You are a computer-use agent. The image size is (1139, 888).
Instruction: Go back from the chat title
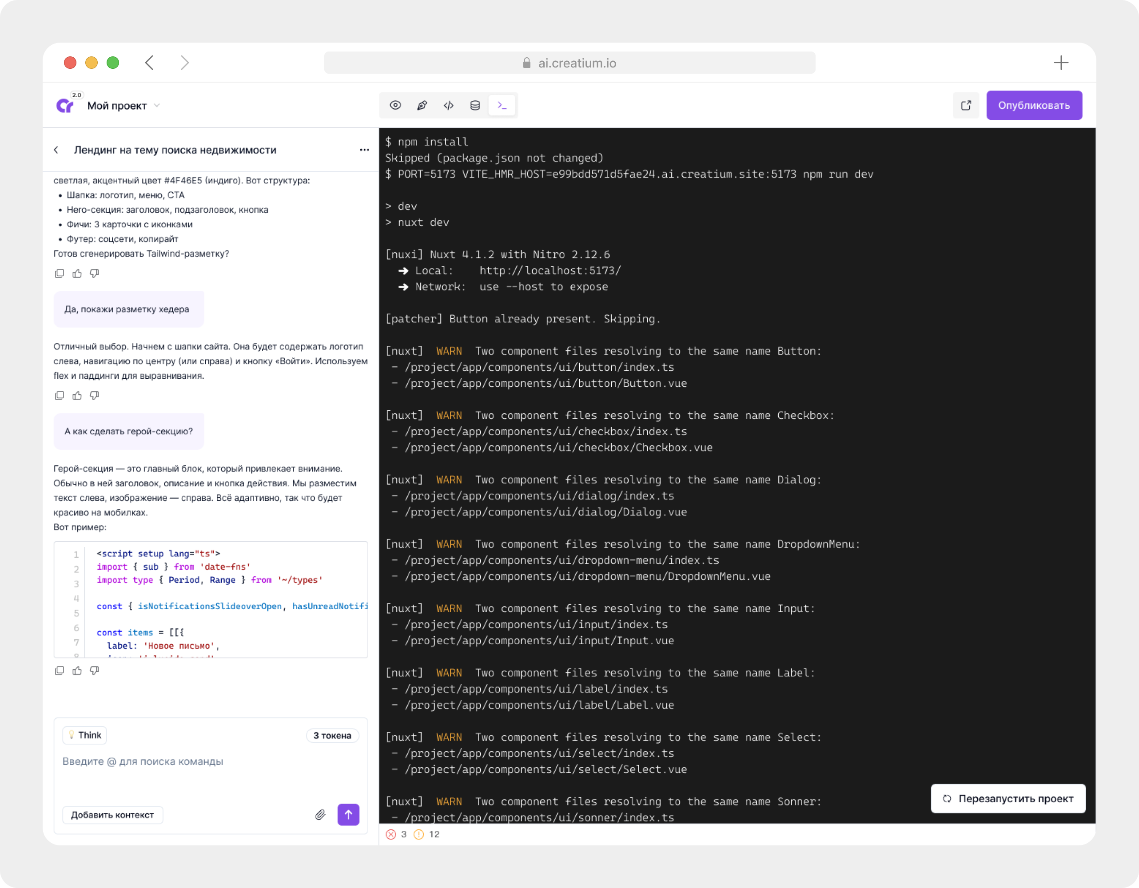pos(56,150)
